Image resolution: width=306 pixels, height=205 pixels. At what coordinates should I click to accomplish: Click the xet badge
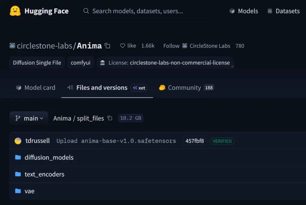pos(139,88)
